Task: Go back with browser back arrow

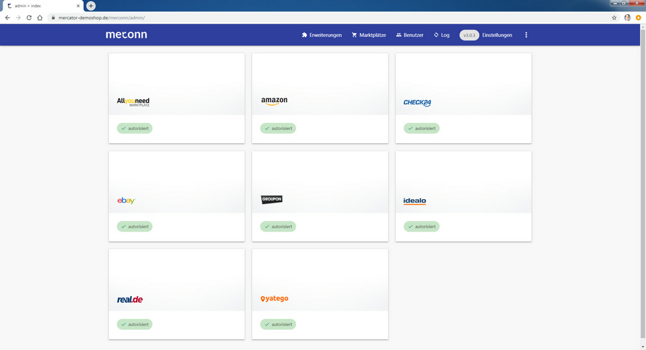Action: tap(7, 17)
